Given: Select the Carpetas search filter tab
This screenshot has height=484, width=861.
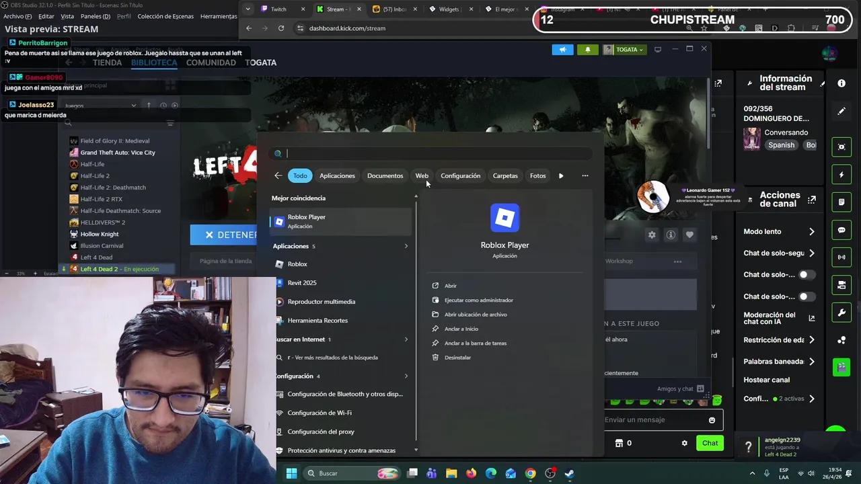Looking at the screenshot, I should pyautogui.click(x=505, y=175).
